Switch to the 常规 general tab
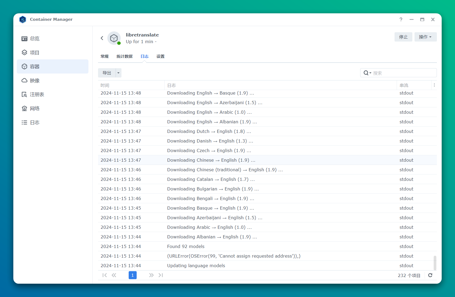 click(104, 56)
